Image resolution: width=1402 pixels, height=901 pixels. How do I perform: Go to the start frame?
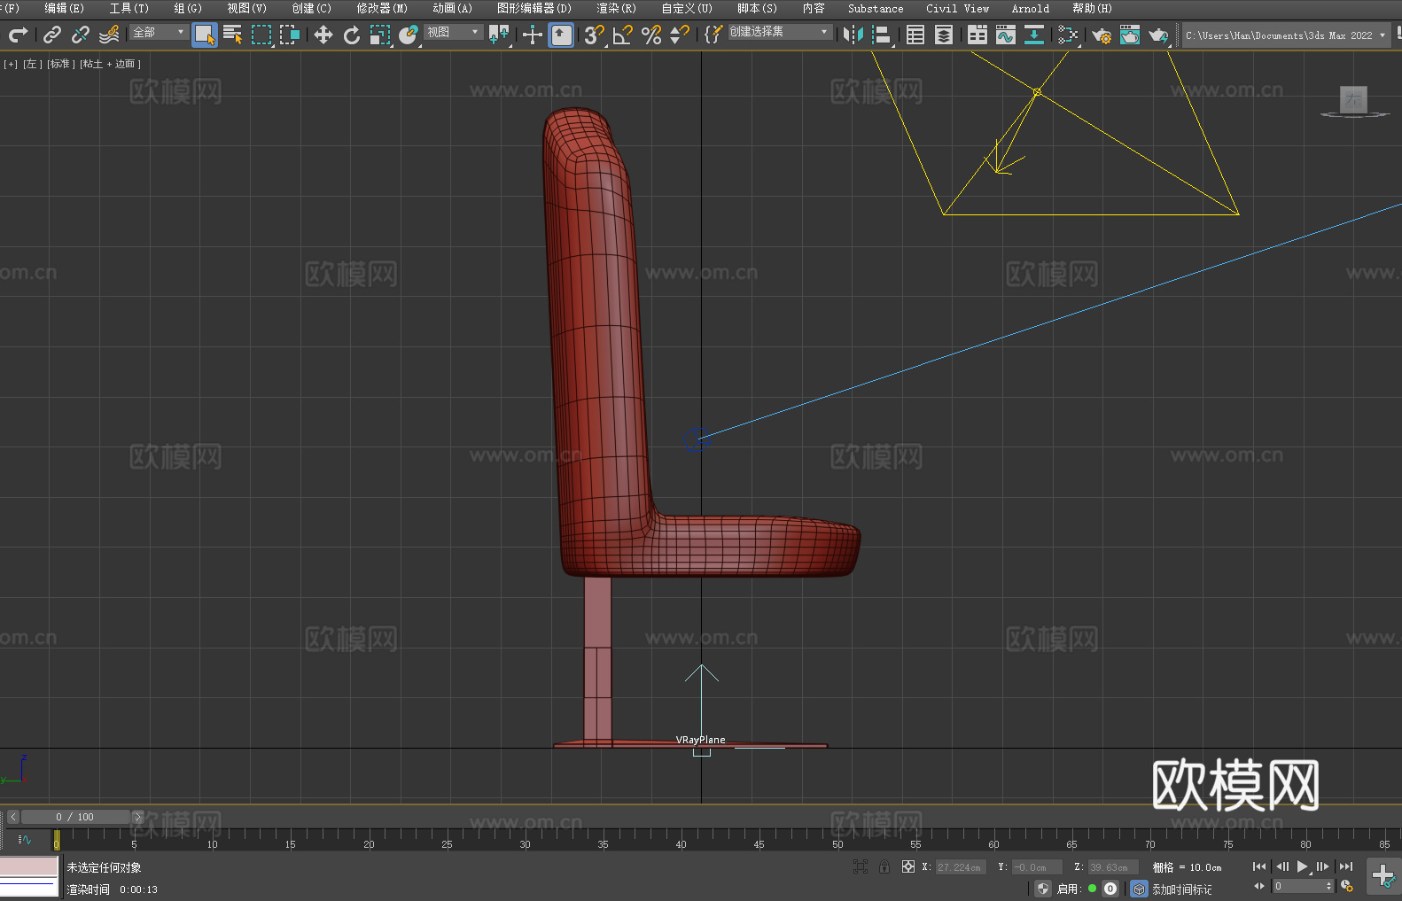pyautogui.click(x=1259, y=866)
